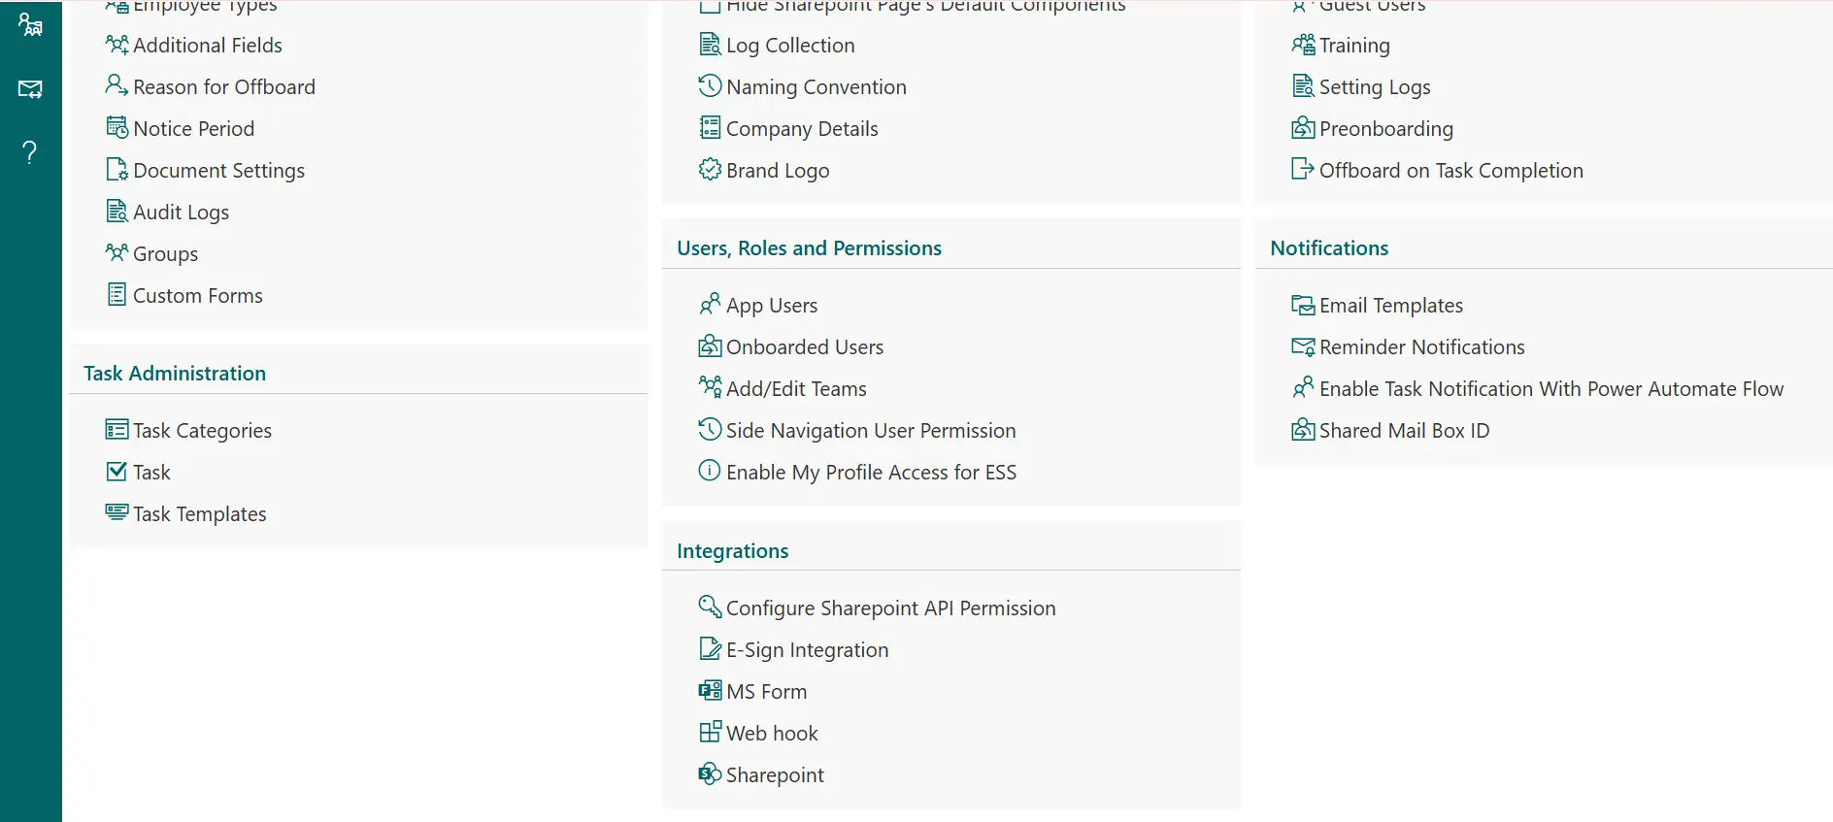Click the Shared Mail Box ID icon
1833x822 pixels.
point(1303,430)
